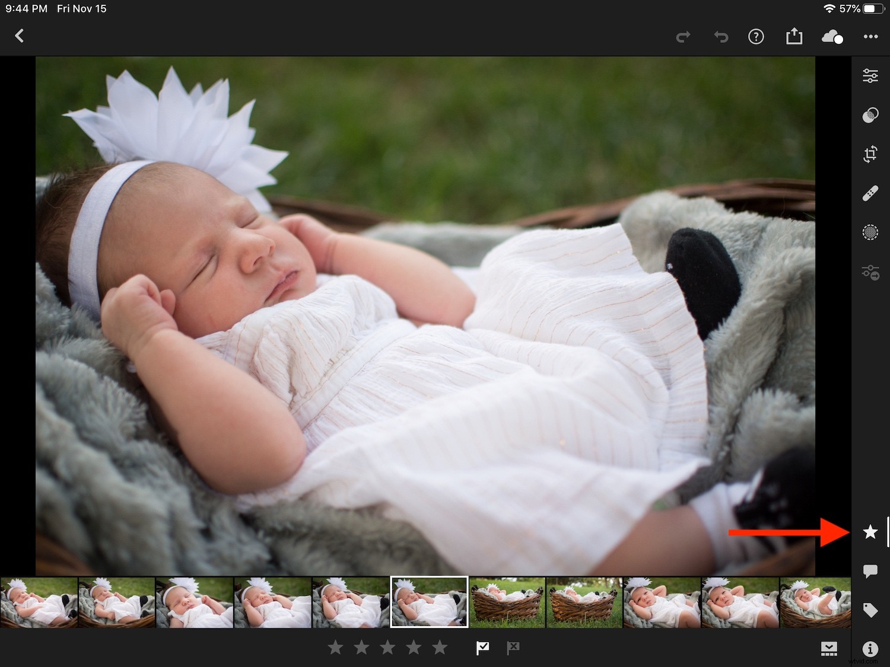
Task: Show the photo info panel
Action: tap(870, 649)
